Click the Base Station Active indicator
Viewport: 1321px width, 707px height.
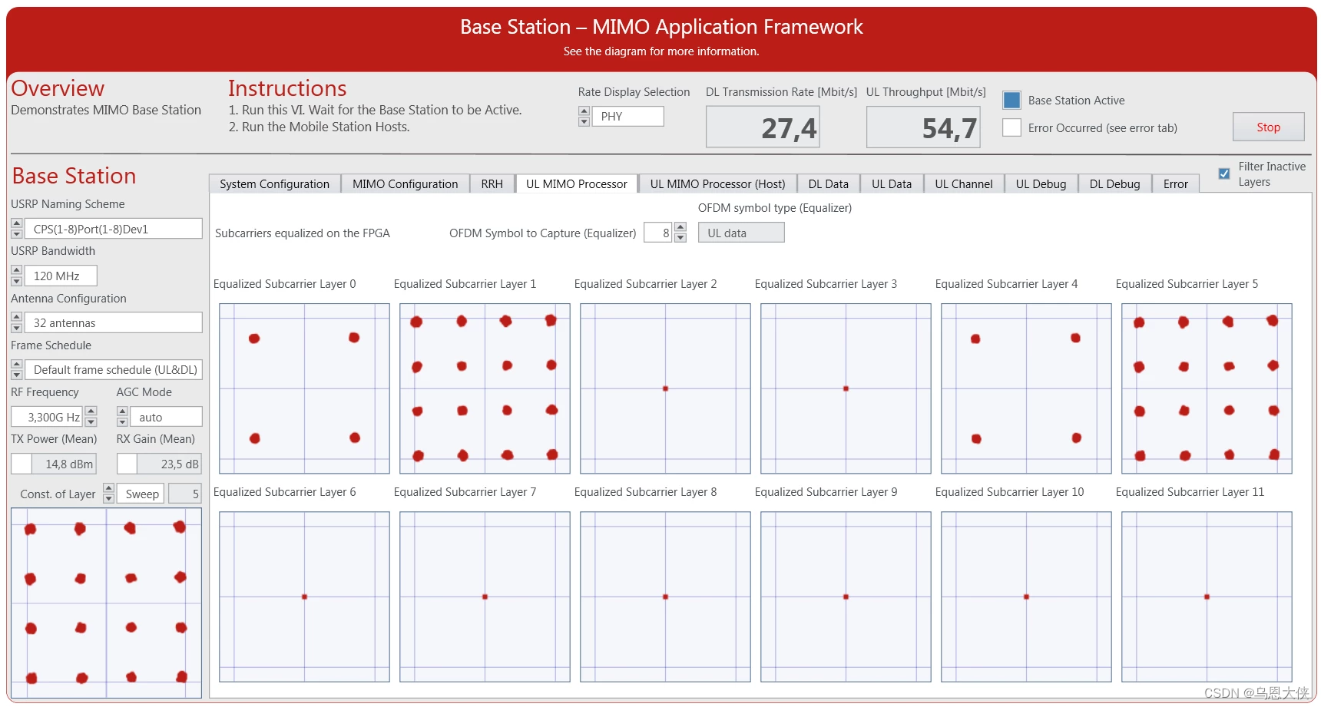(x=1011, y=100)
